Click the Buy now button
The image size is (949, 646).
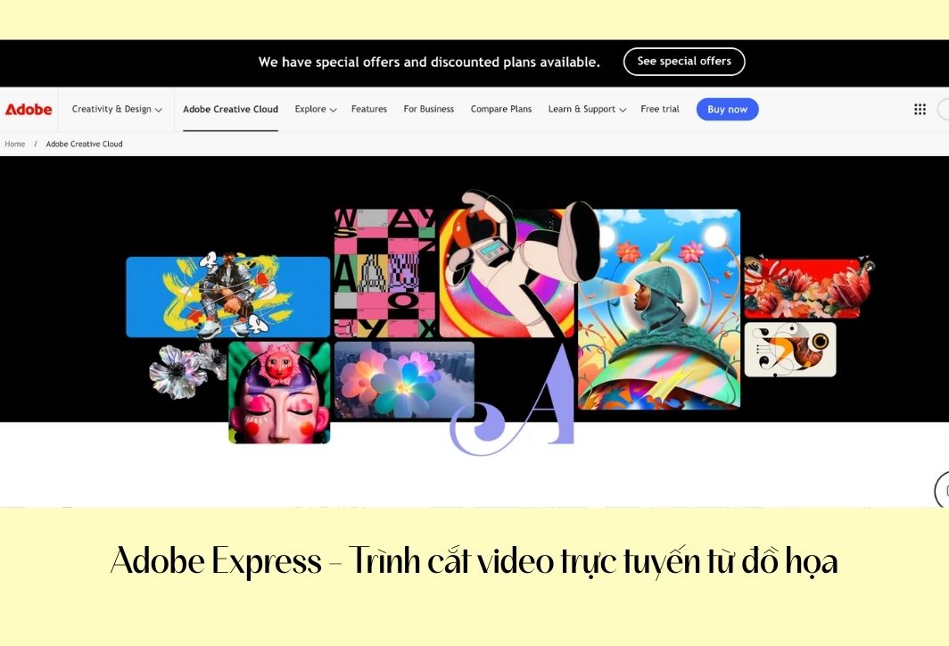click(x=728, y=109)
